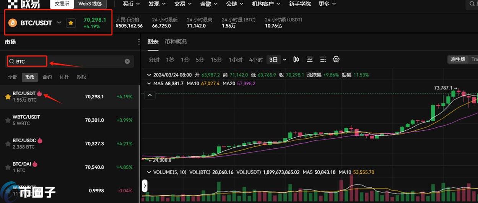Select the BTC/USDC market row
478x203 pixels.
coord(70,144)
